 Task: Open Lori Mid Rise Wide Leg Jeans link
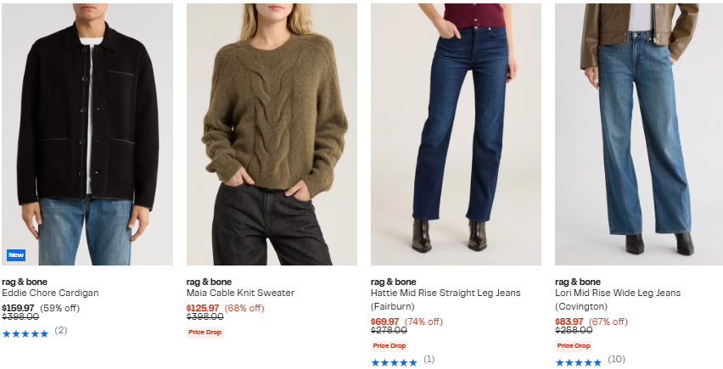point(618,299)
